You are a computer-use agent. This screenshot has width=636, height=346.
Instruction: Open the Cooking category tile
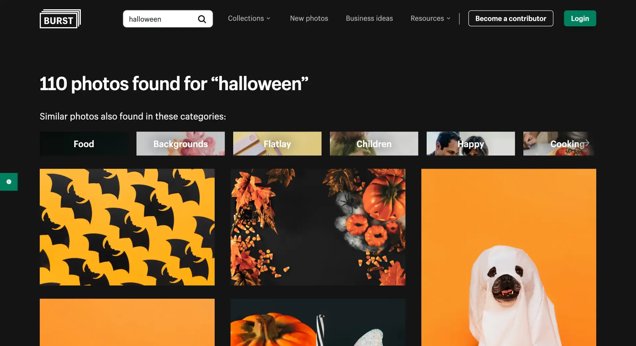click(x=559, y=144)
